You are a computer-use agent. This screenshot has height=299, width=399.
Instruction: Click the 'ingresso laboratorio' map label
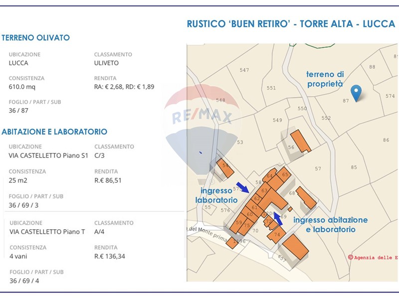pos(216,195)
